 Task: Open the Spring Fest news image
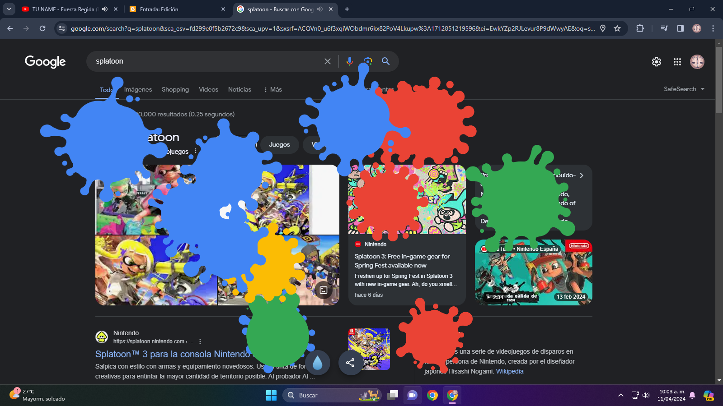407,199
